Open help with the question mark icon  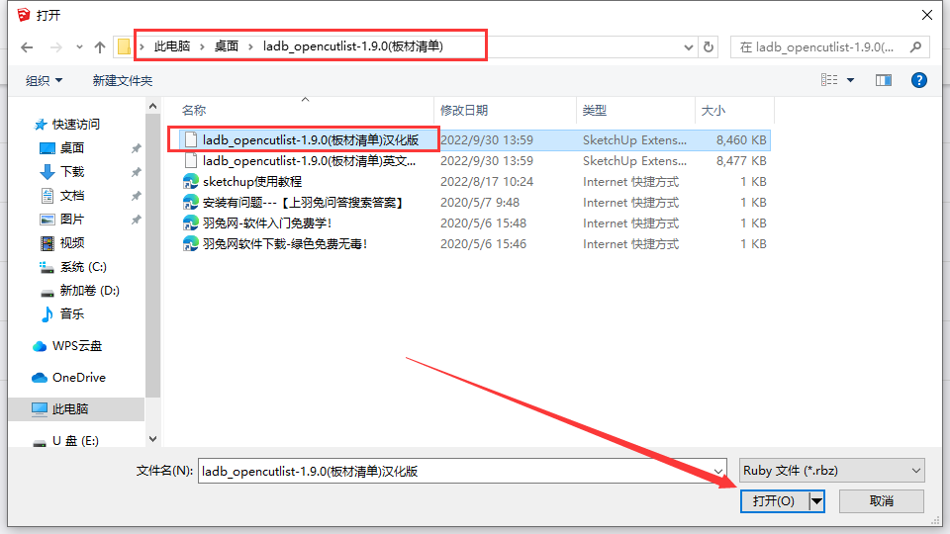[919, 80]
